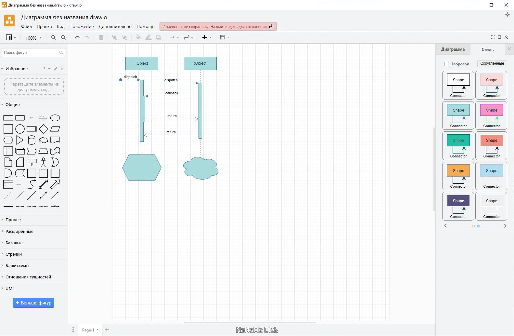The height and width of the screenshot is (336, 514).
Task: Click the edit pencil icon in Избранное
Action: click(56, 69)
